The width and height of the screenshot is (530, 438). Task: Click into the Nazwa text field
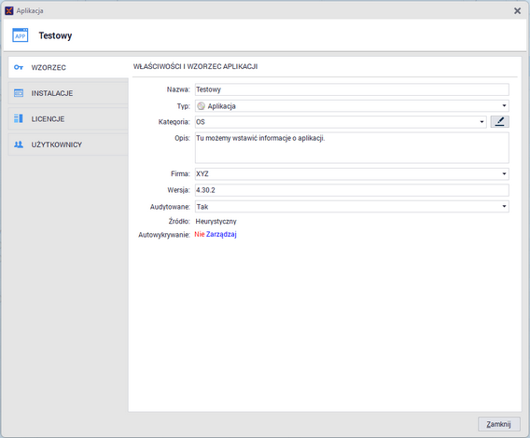[x=352, y=89]
